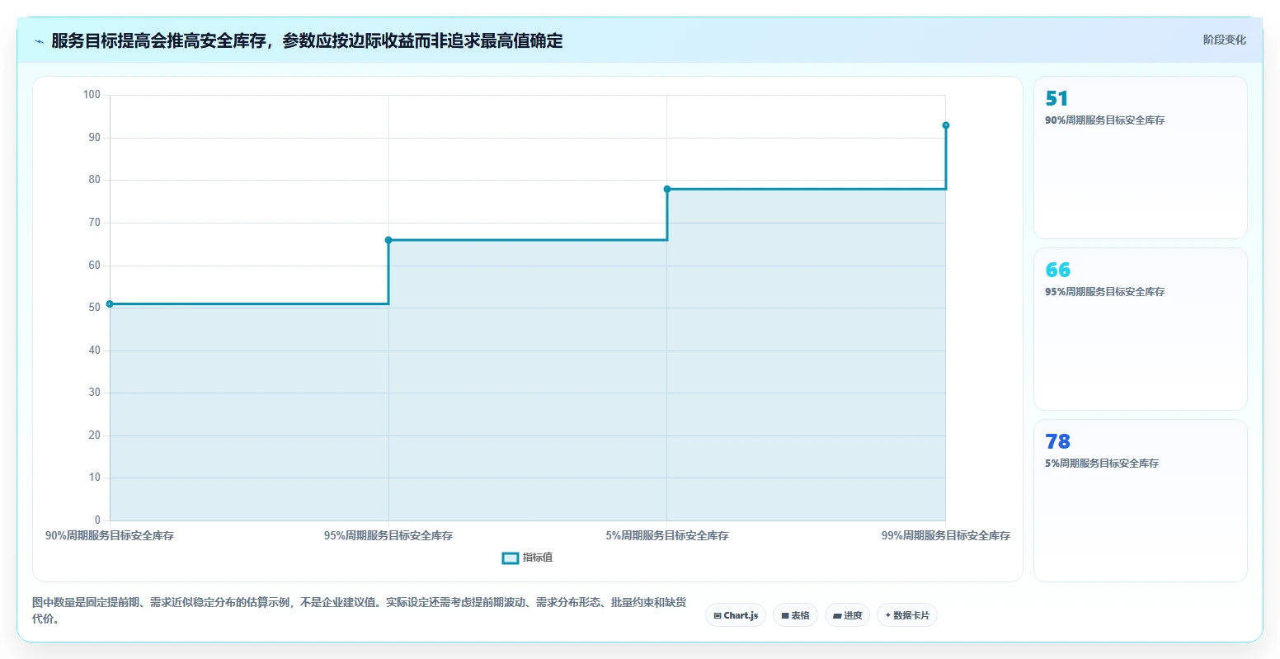Click the data point at value 78

coord(667,189)
